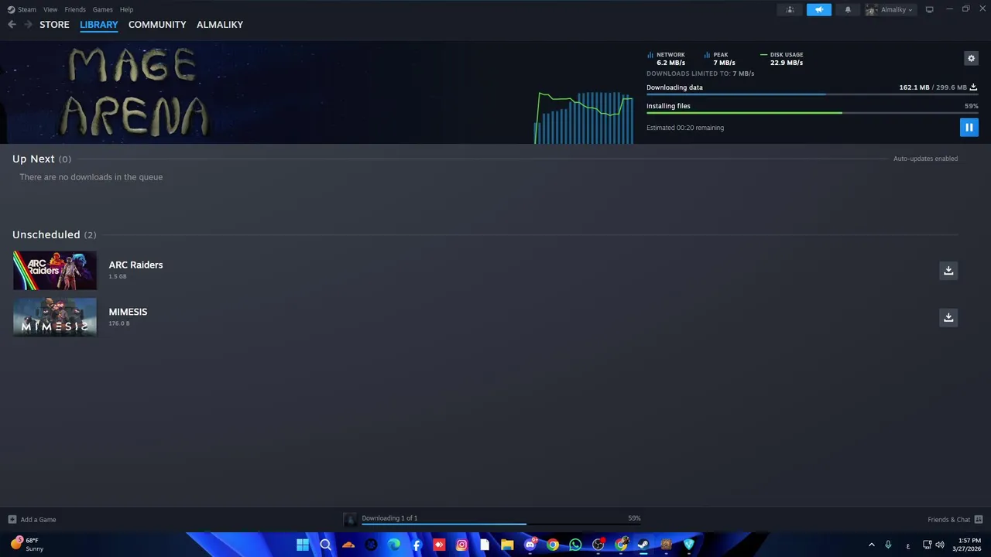Click the ARC Raiders title text
991x557 pixels.
tap(135, 265)
